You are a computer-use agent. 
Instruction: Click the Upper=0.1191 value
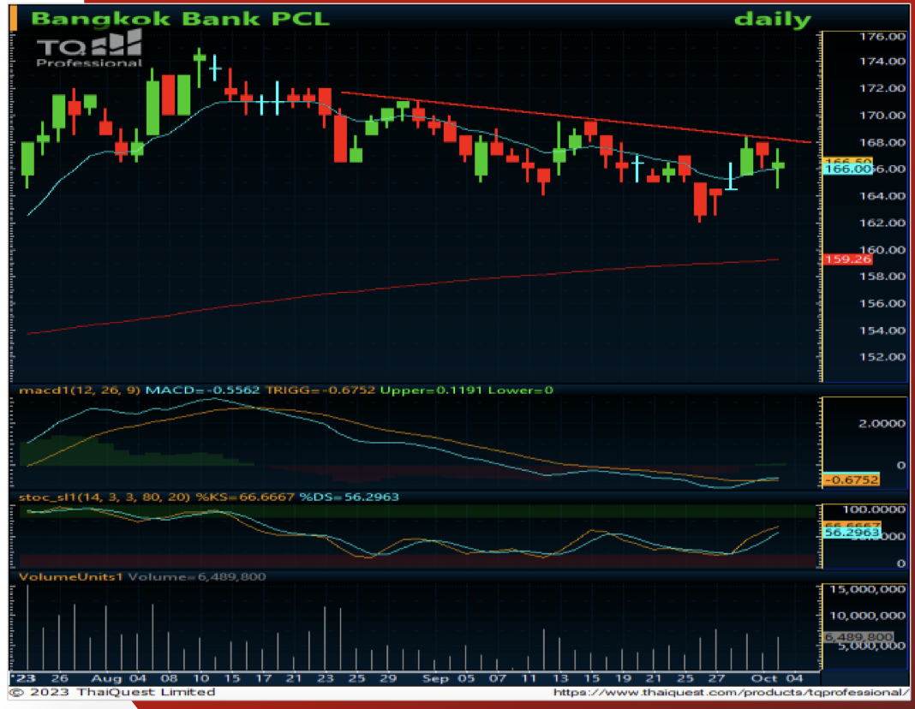[x=431, y=390]
